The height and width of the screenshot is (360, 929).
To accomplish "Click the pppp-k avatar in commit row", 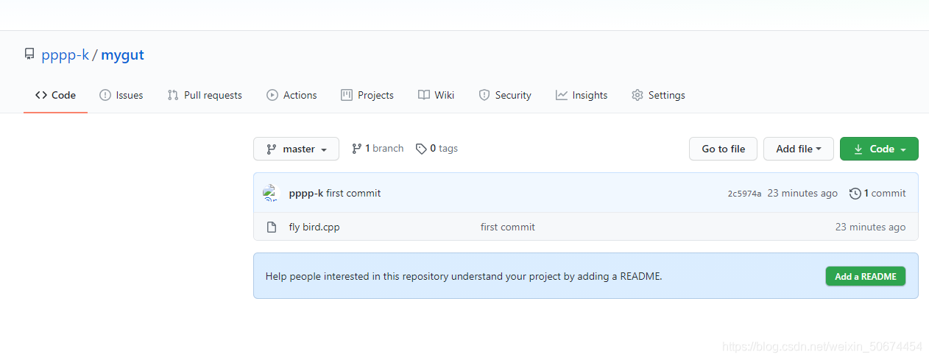I will point(272,194).
